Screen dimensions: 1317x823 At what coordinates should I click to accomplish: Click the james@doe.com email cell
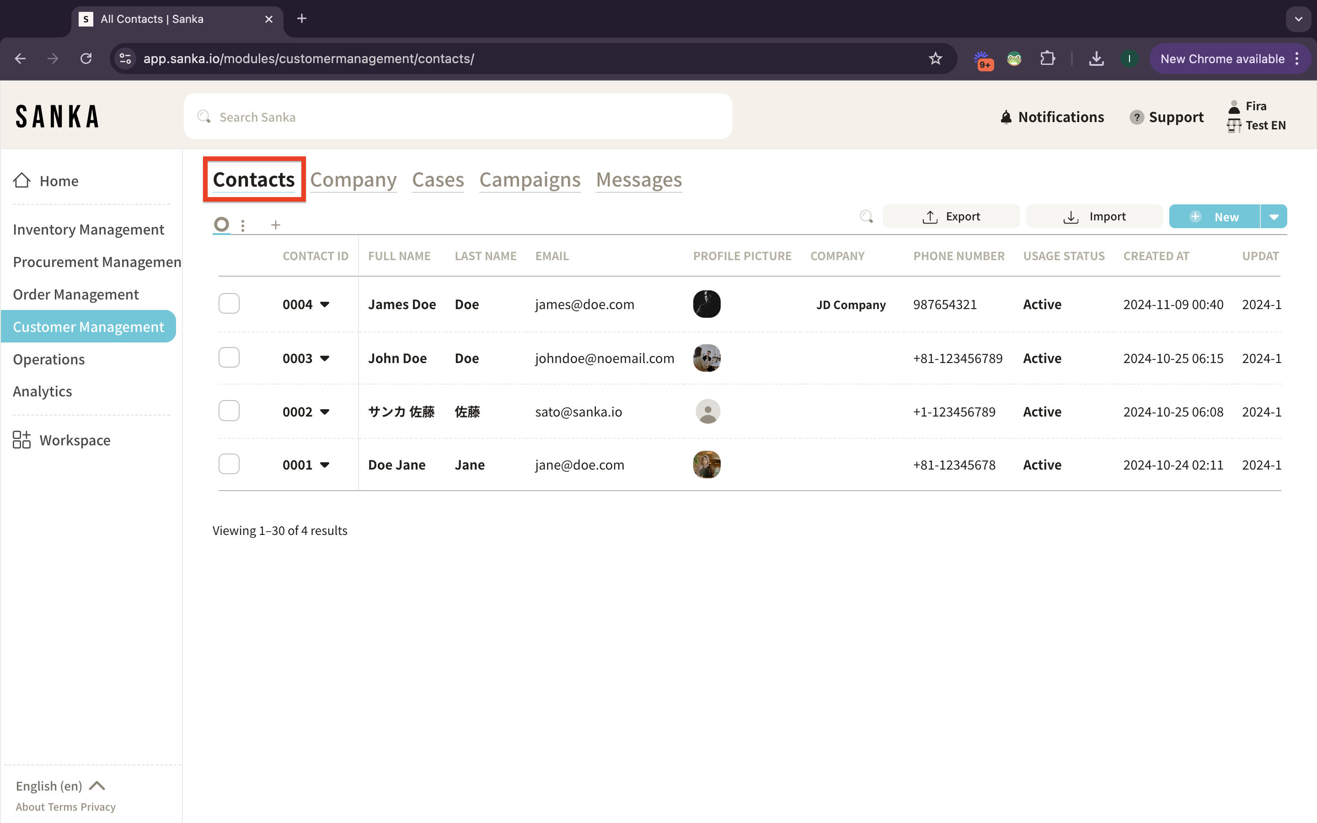point(584,304)
